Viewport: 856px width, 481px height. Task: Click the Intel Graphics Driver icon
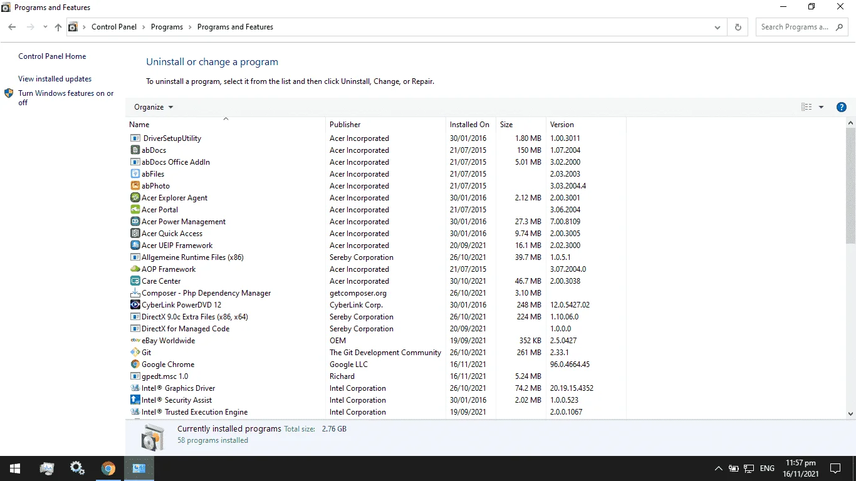[x=135, y=388]
